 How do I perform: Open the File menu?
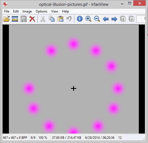click(7, 11)
